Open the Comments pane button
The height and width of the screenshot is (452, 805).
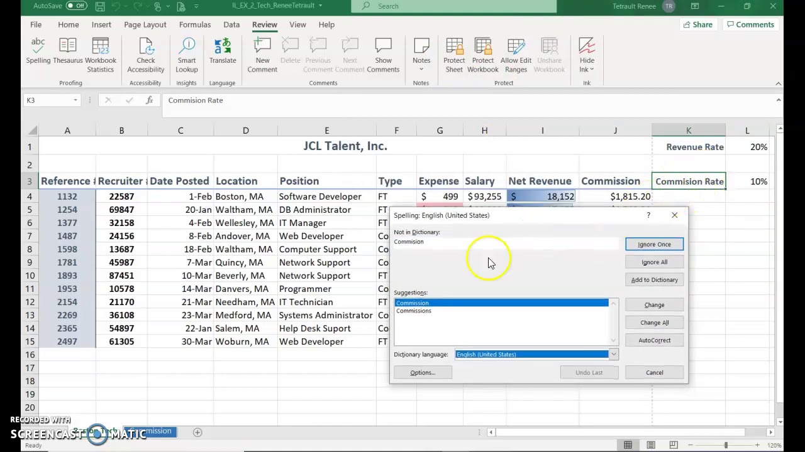coord(750,24)
